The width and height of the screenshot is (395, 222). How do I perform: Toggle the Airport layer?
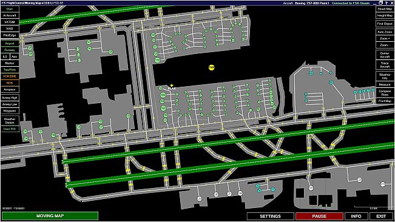click(10, 43)
